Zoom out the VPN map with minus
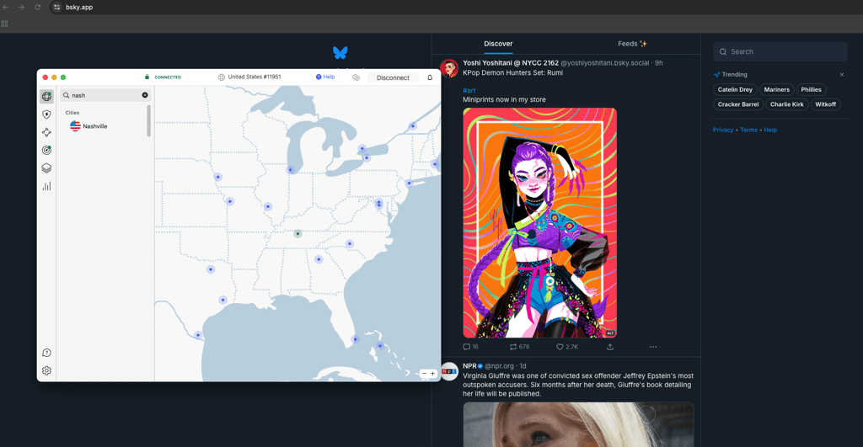Image resolution: width=863 pixels, height=447 pixels. [x=424, y=373]
